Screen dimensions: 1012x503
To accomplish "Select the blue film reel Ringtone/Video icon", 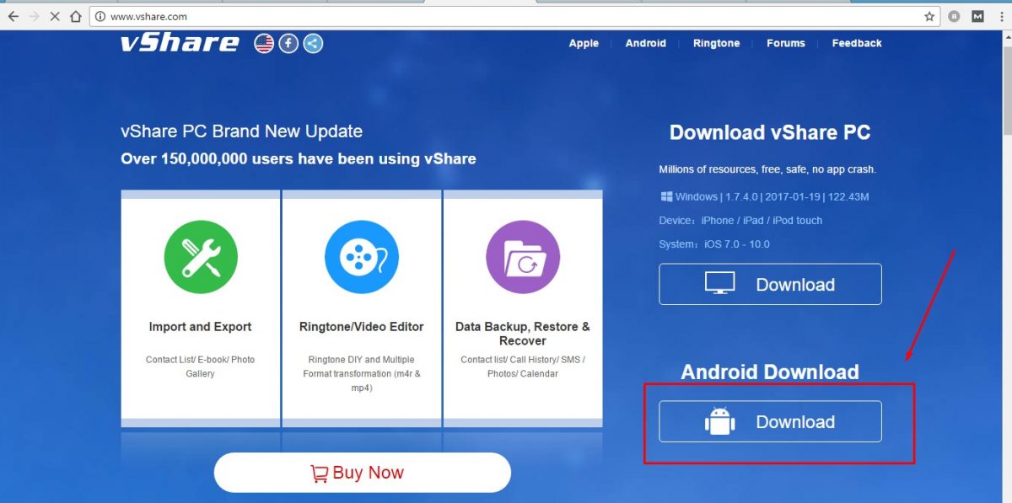I will click(x=362, y=257).
